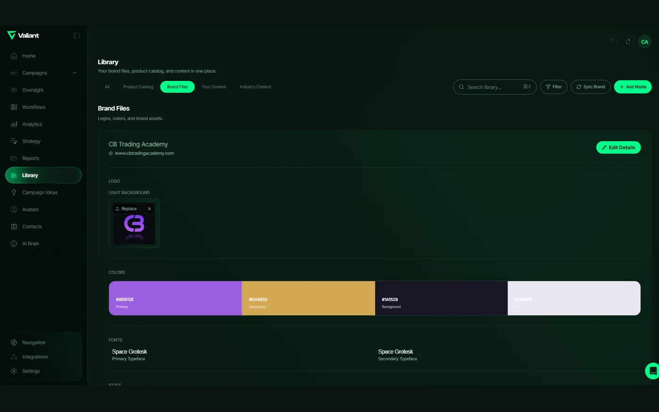
Task: Open Campaigns via the megaphone icon
Action: coord(14,73)
